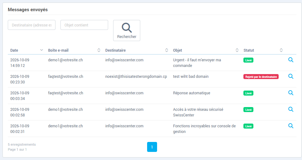This screenshot has width=302, height=160.
Task: Sort by Objet column arrows
Action: (237, 50)
